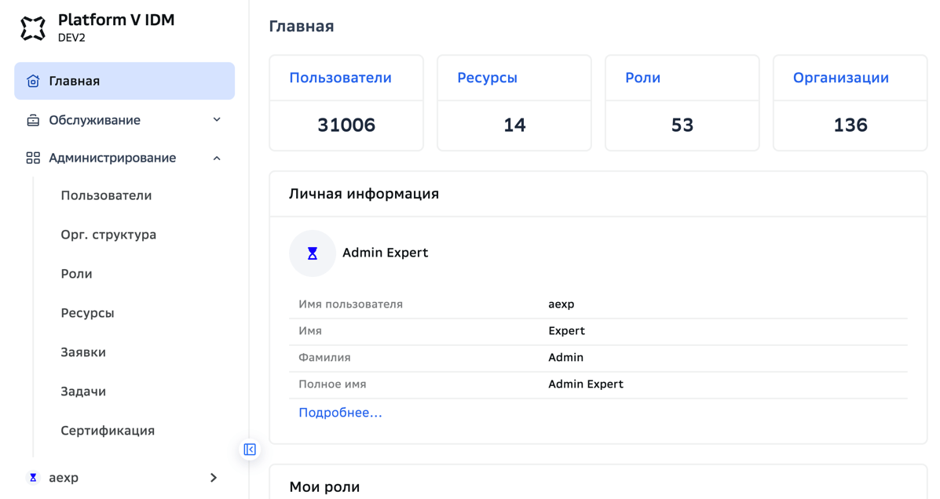Click the small hourglass icon beside aexp

click(x=33, y=478)
